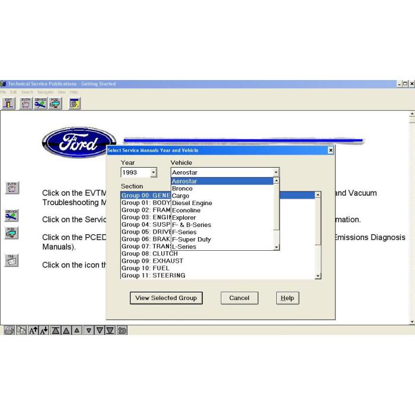The width and height of the screenshot is (415, 415).
Task: Click the Year field showing 1993
Action: [136, 173]
